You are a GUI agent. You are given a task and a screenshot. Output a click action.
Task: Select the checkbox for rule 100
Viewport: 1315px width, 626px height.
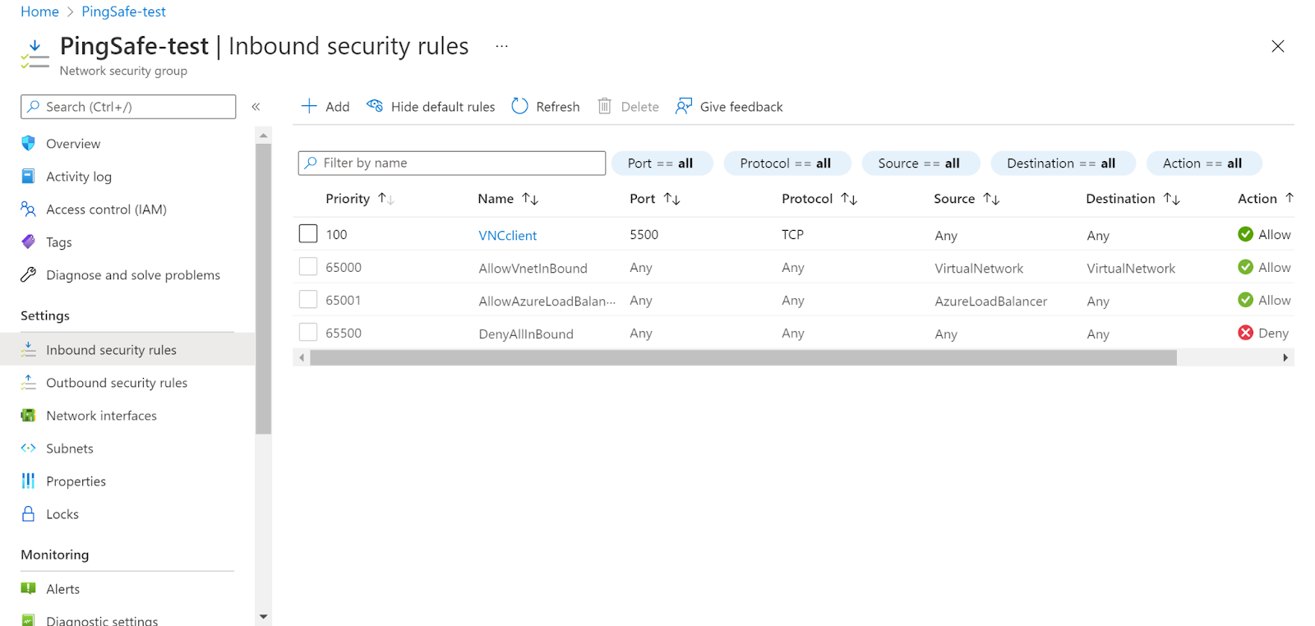click(308, 234)
